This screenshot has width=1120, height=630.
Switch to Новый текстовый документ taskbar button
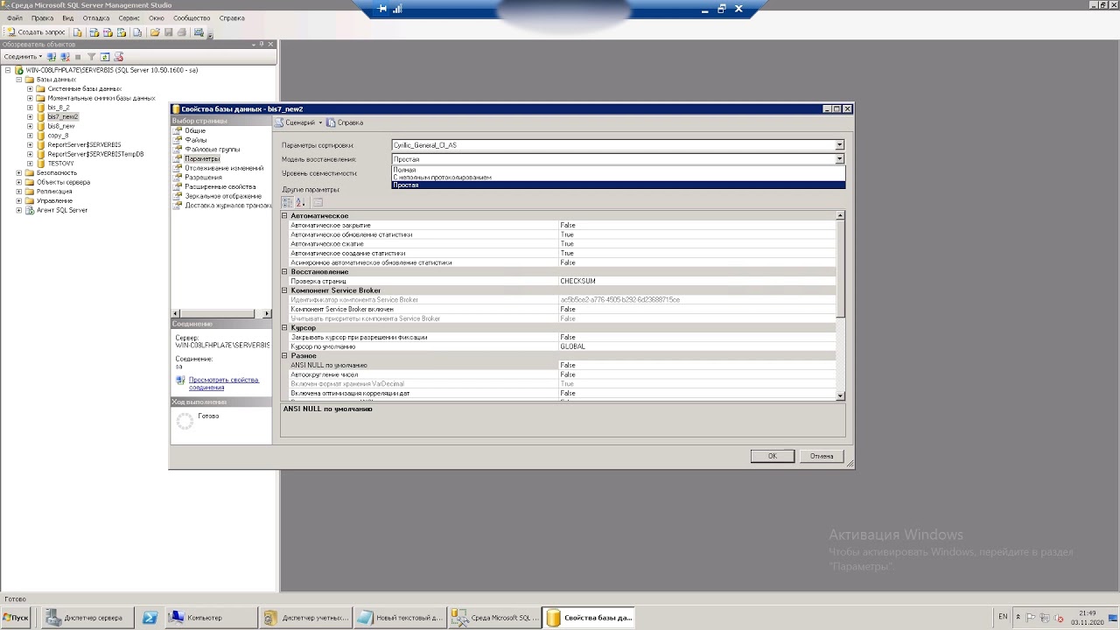(401, 618)
